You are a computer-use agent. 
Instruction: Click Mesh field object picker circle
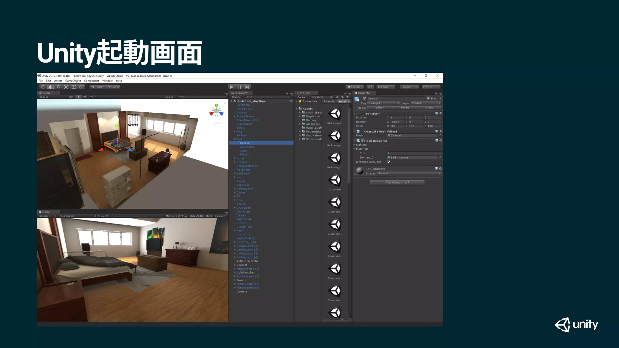(440, 135)
